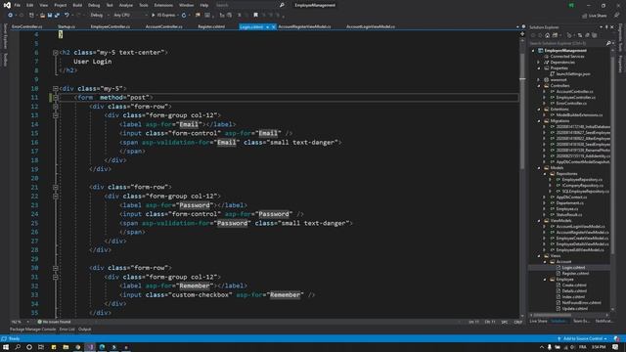This screenshot has width=626, height=352.
Task: Open the Debug menu
Action: 94,5
